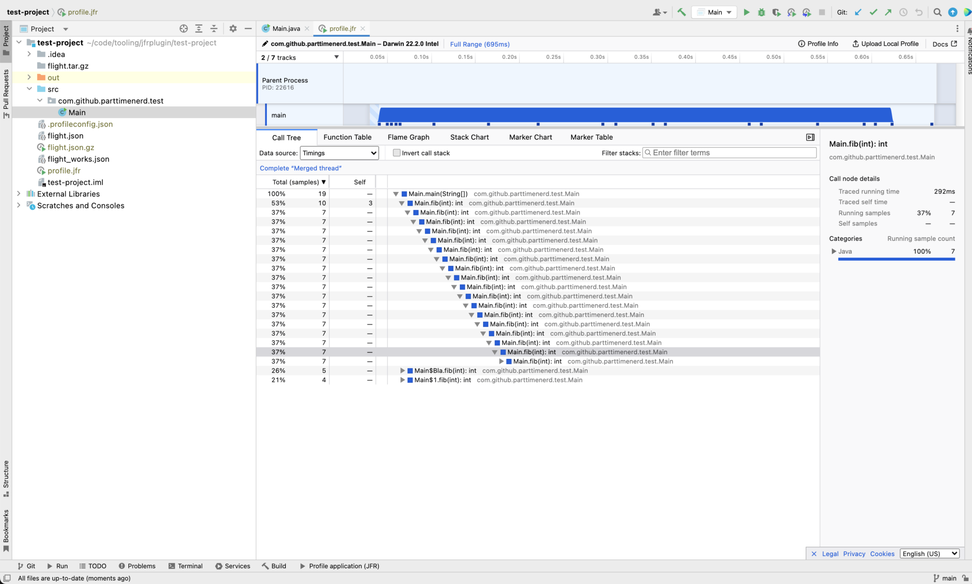Expand the Main$Bla.fib(int) call node
The height and width of the screenshot is (584, 972).
pyautogui.click(x=402, y=371)
